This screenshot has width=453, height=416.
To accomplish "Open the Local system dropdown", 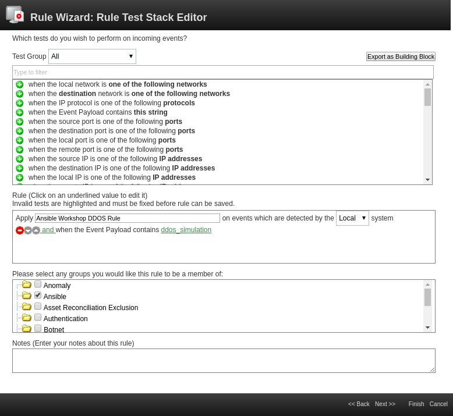I will (x=352, y=218).
